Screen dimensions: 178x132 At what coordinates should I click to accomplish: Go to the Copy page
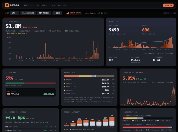tap(53, 5)
